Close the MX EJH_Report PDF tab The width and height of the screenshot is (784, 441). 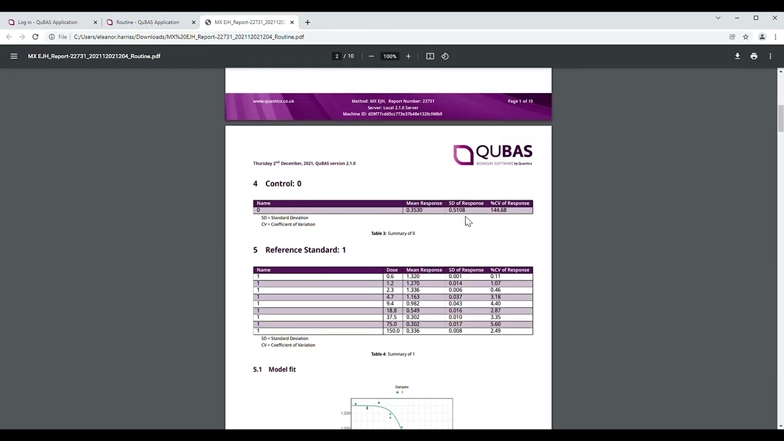tap(292, 22)
